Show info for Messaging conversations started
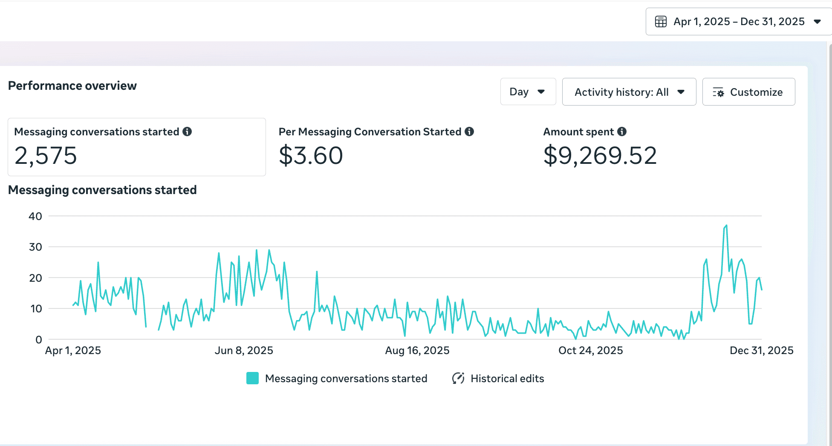 187,132
